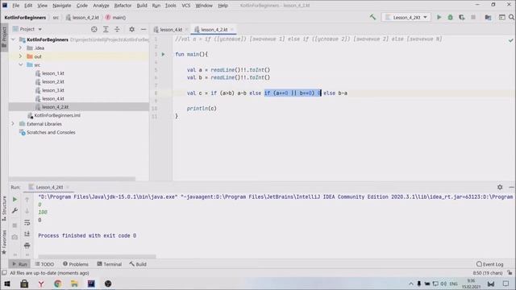Click println(c) line in editor
The height and width of the screenshot is (290, 516).
tap(202, 109)
